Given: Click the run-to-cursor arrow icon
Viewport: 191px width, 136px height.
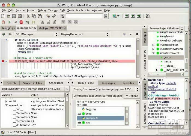Looking at the screenshot, I should click(x=15, y=22).
